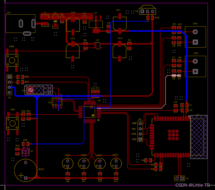Select the U3 small IC footprint
Viewport: 215px width, 190px height.
click(98, 46)
